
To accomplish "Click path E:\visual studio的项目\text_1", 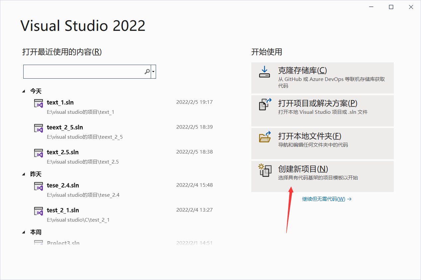I will click(x=80, y=112).
